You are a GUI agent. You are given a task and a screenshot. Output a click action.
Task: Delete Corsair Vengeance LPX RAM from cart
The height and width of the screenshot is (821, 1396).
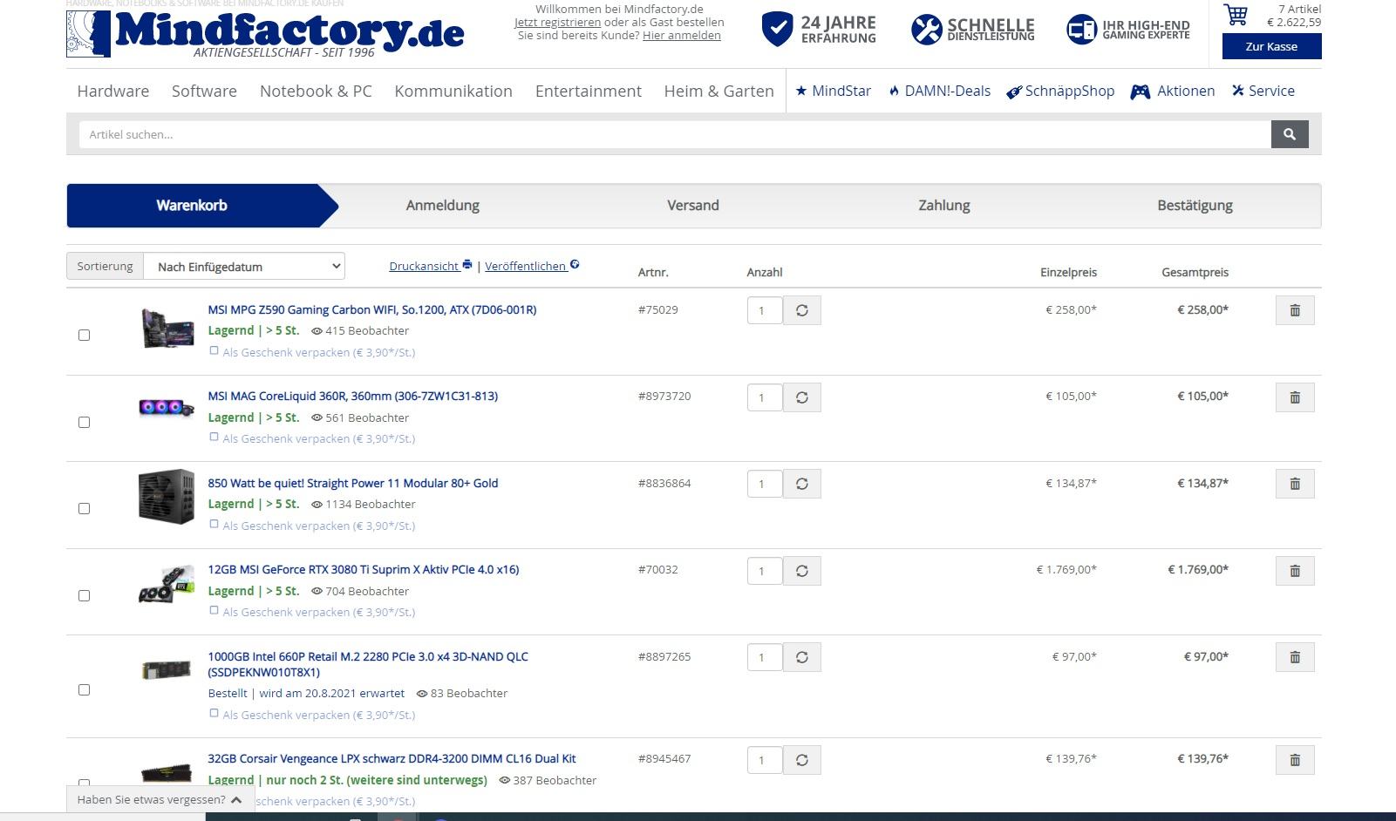point(1295,760)
